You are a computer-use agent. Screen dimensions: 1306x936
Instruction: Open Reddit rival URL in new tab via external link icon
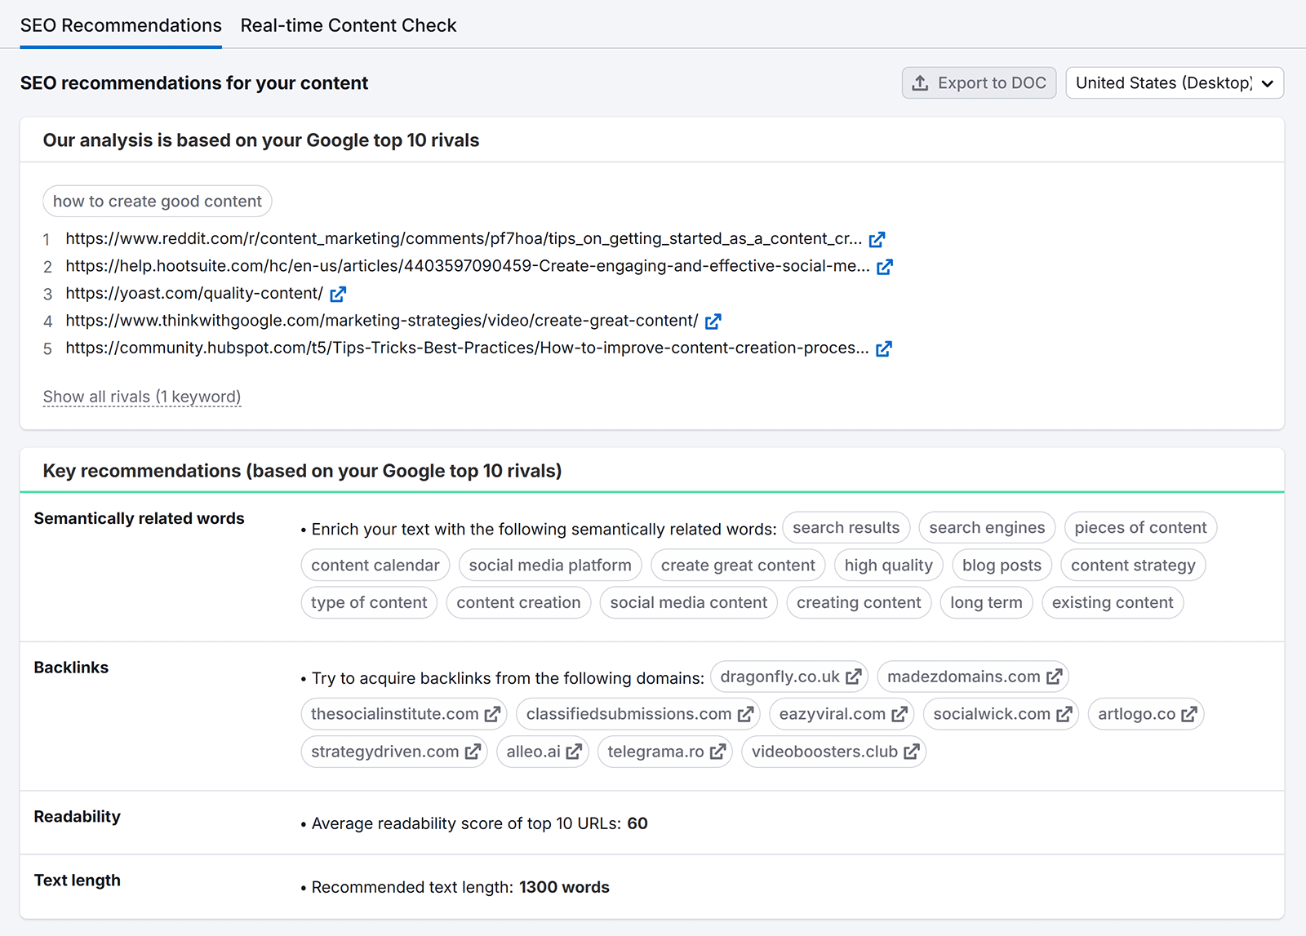tap(877, 239)
